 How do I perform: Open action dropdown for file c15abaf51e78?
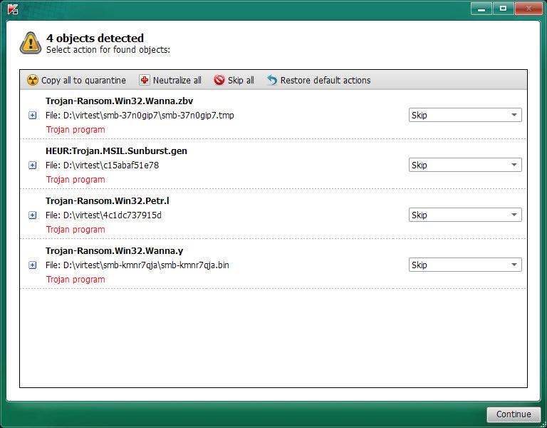465,165
